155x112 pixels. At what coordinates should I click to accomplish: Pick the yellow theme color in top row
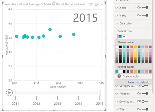tap(135, 47)
